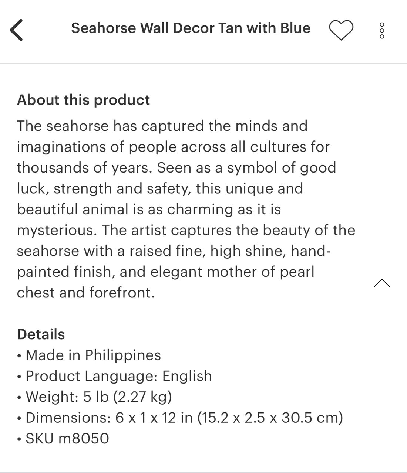Go back using the left arrow
Screen dimensions: 407x473
coord(16,30)
